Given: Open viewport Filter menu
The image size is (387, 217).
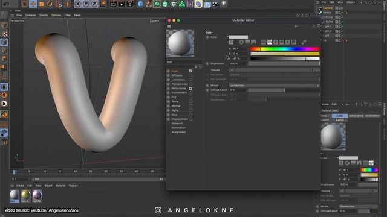Looking at the screenshot, I should (x=67, y=15).
